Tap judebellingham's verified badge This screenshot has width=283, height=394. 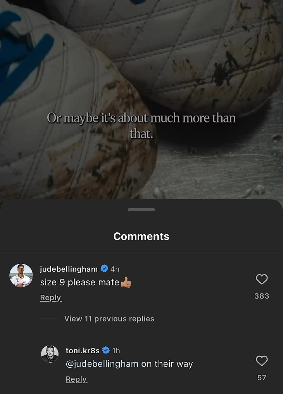click(104, 269)
